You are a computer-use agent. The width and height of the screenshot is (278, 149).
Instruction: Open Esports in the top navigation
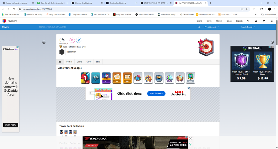pyautogui.click(x=239, y=21)
